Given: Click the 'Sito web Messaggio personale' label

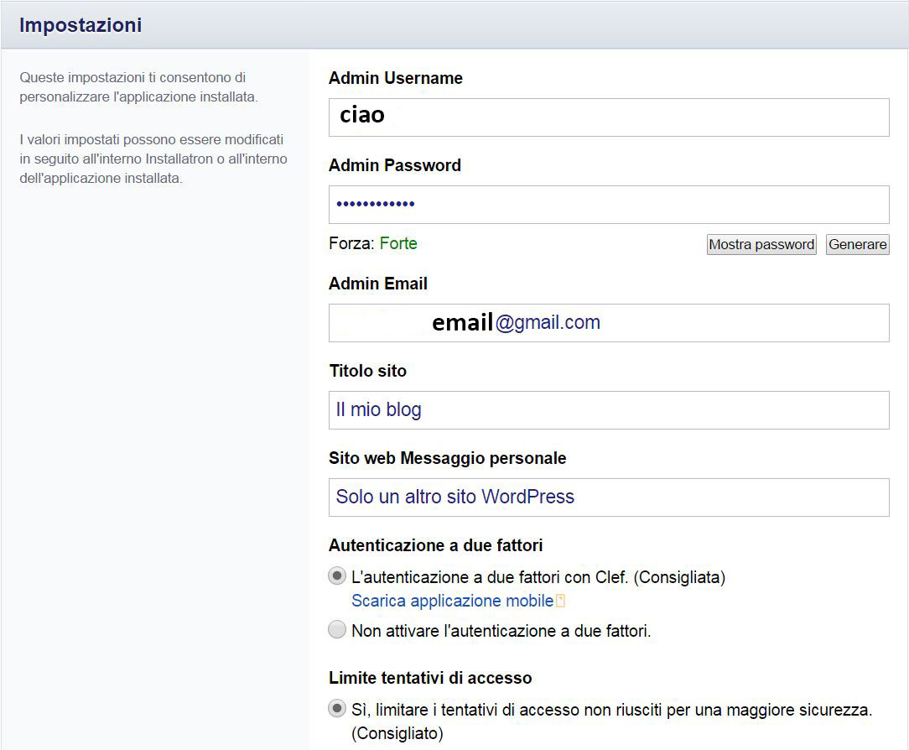Looking at the screenshot, I should coord(447,458).
